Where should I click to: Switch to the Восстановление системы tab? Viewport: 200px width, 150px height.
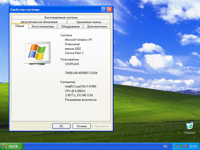pyautogui.click(x=61, y=17)
